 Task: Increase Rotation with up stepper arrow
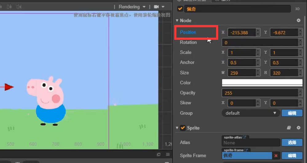(x=300, y=41)
